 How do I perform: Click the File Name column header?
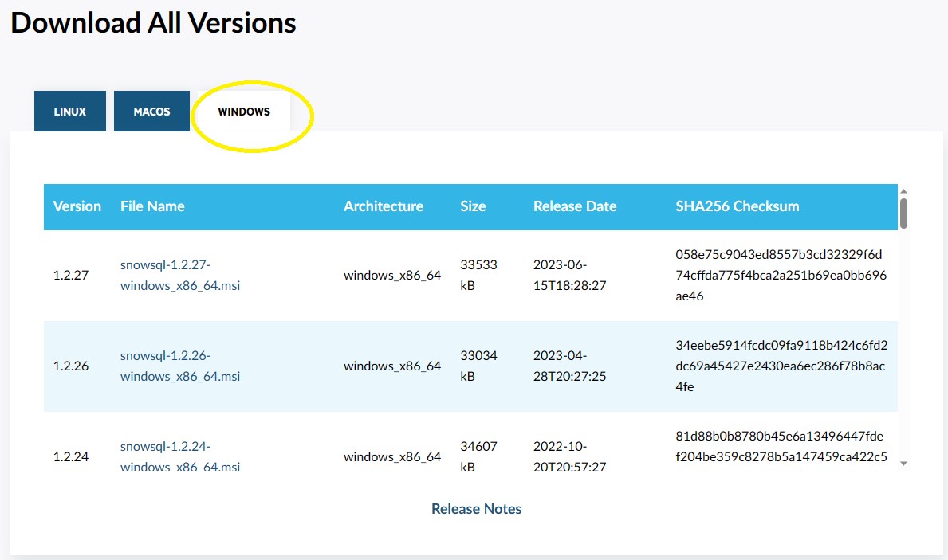click(151, 206)
